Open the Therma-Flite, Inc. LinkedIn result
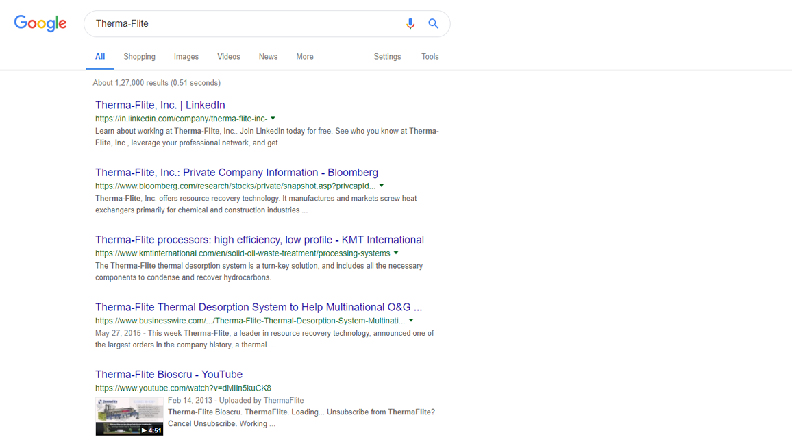Image resolution: width=792 pixels, height=446 pixels. point(160,105)
